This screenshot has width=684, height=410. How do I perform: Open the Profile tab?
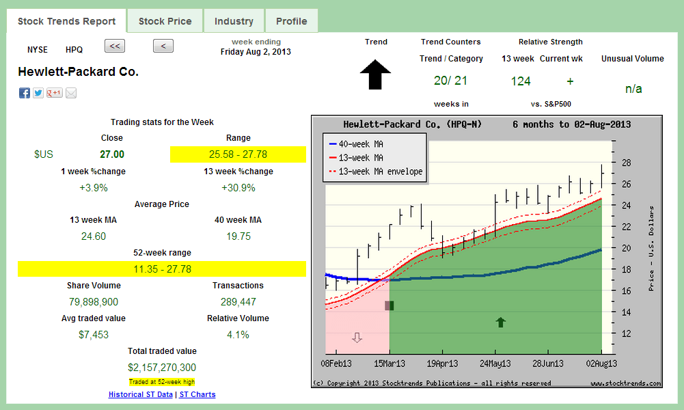291,21
